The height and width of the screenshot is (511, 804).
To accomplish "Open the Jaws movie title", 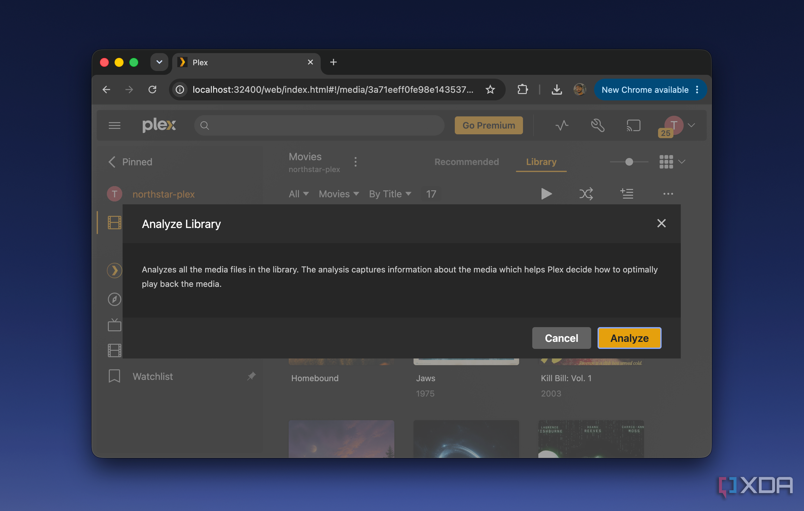I will (x=425, y=378).
